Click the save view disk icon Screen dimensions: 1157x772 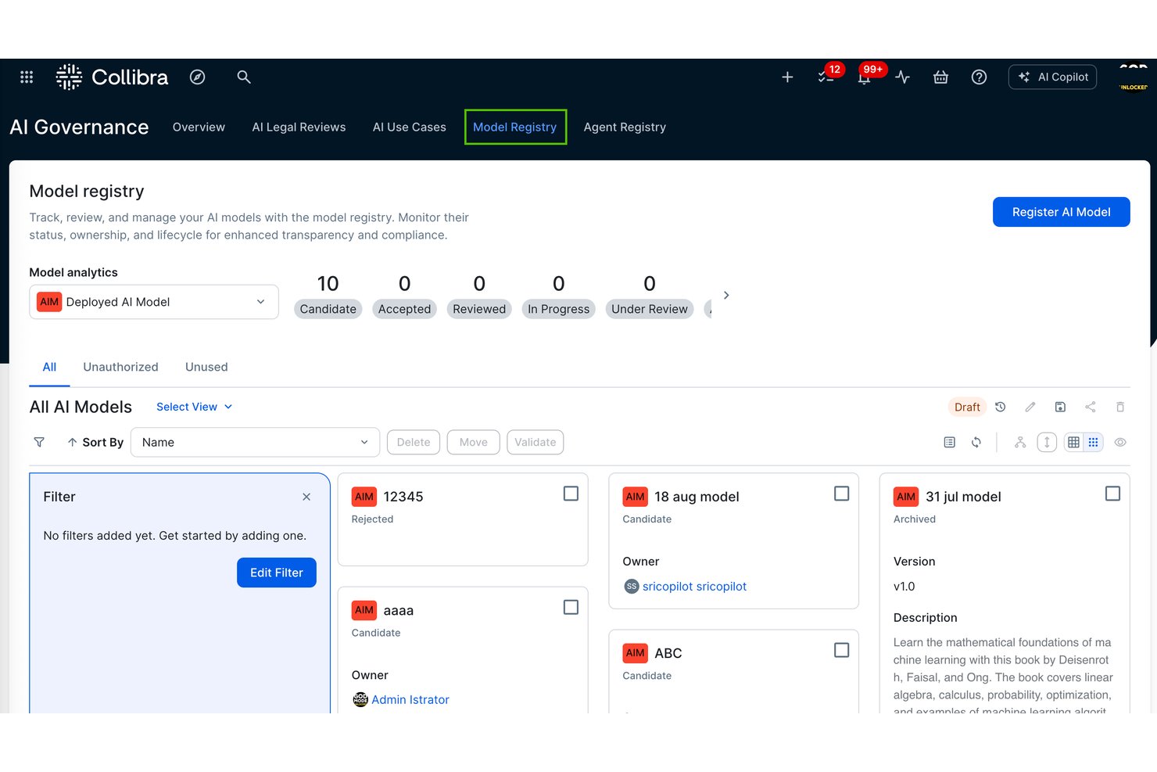[x=1060, y=407]
